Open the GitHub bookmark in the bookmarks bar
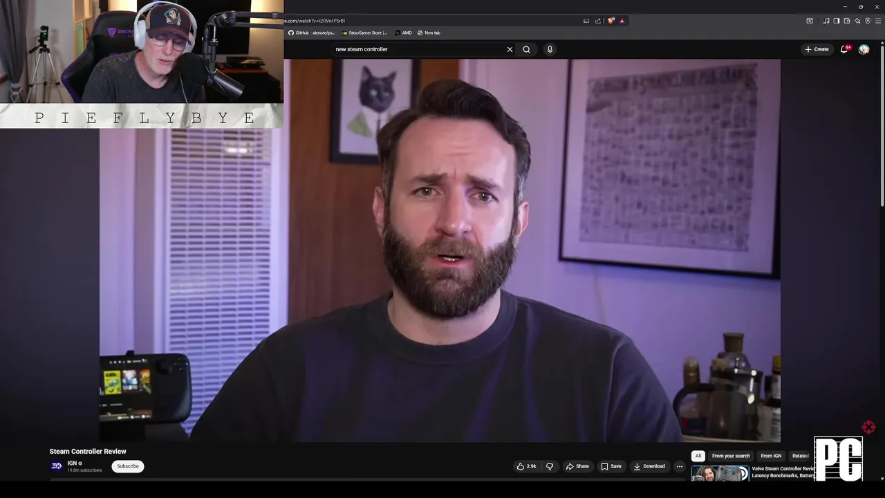The height and width of the screenshot is (498, 885). click(312, 33)
